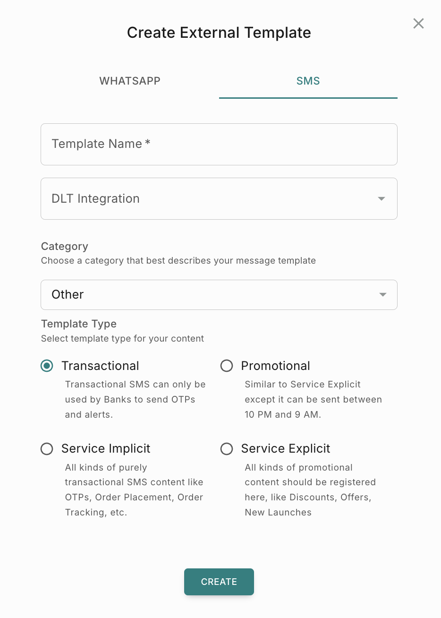Switch to the WhatsApp tab
This screenshot has height=618, width=441.
[x=130, y=81]
